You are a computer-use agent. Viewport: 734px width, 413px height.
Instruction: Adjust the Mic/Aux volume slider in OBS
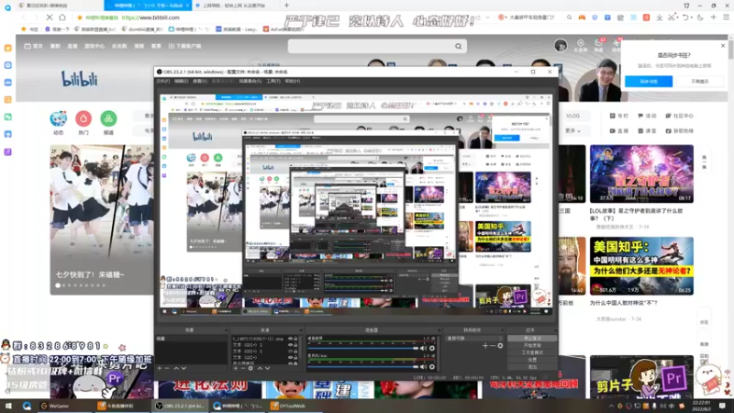362,366
